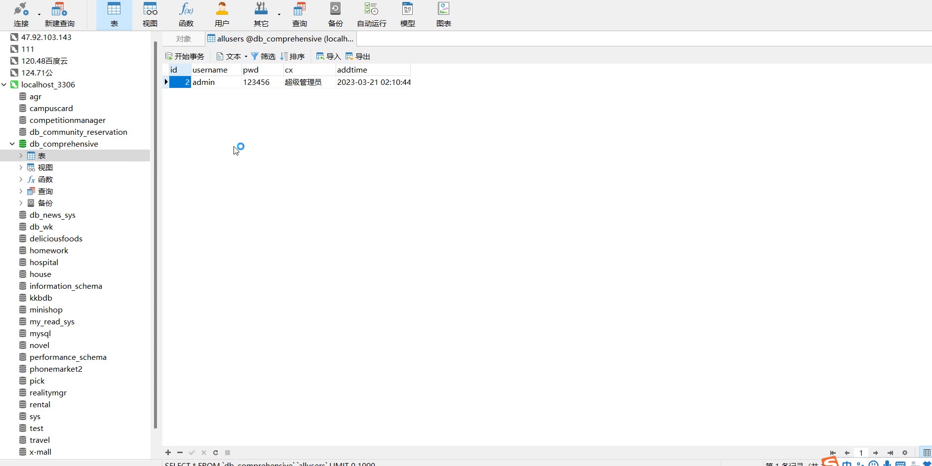
Task: Click the 筛选 (Filter) button
Action: coord(263,56)
